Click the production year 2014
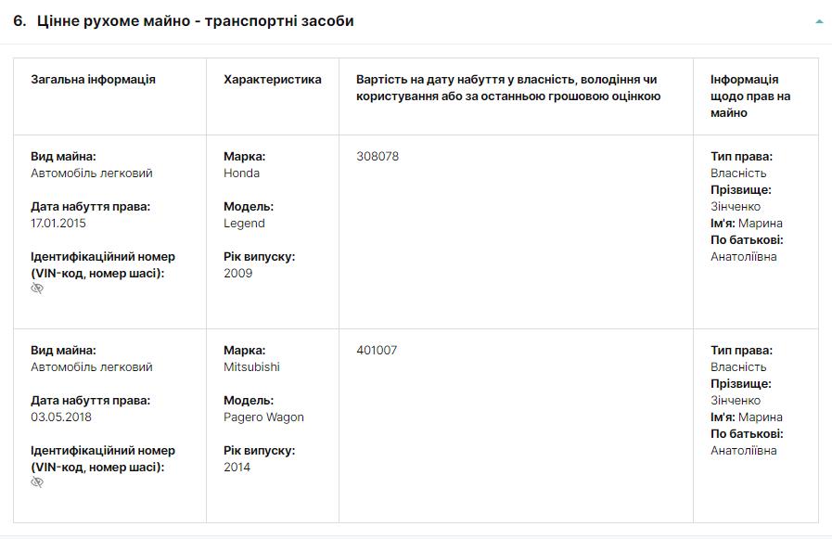This screenshot has width=832, height=539. point(237,468)
